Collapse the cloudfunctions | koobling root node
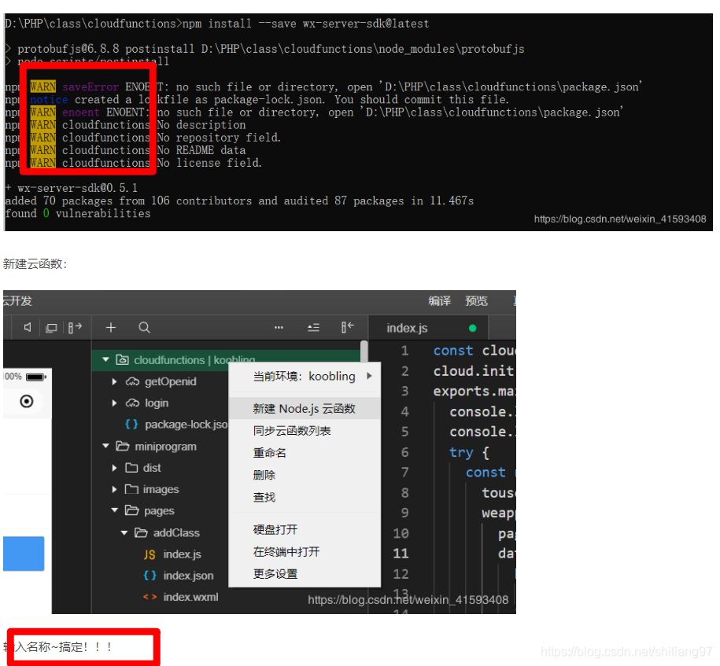 (x=105, y=359)
